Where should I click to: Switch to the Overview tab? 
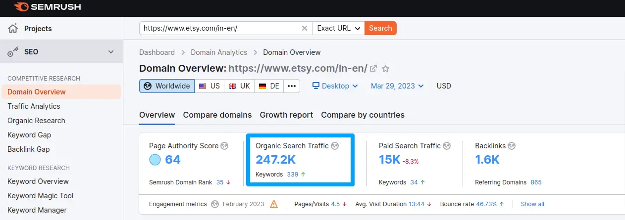coord(157,115)
